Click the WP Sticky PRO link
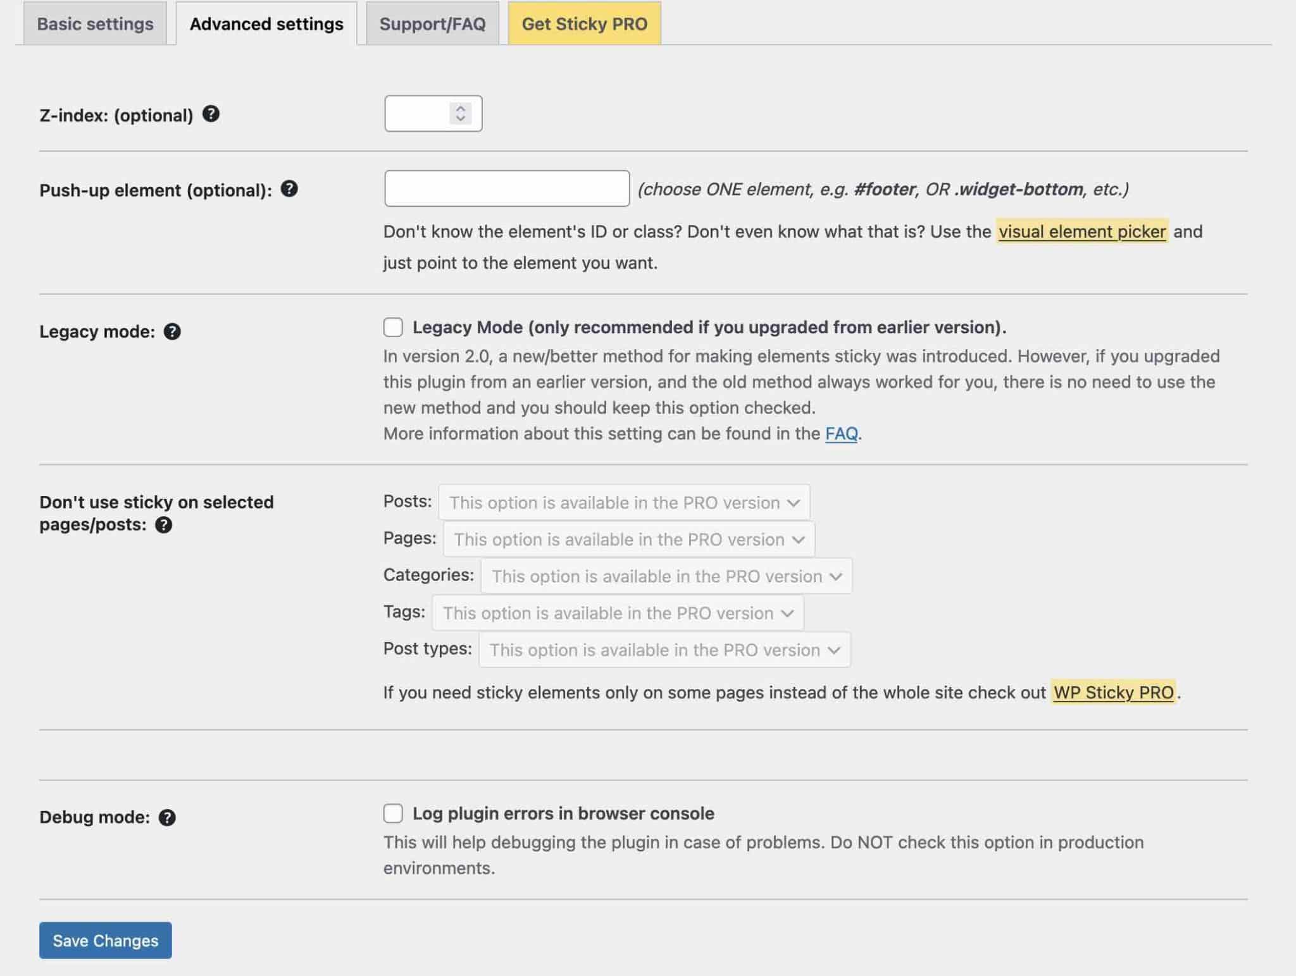The image size is (1296, 976). coord(1114,691)
